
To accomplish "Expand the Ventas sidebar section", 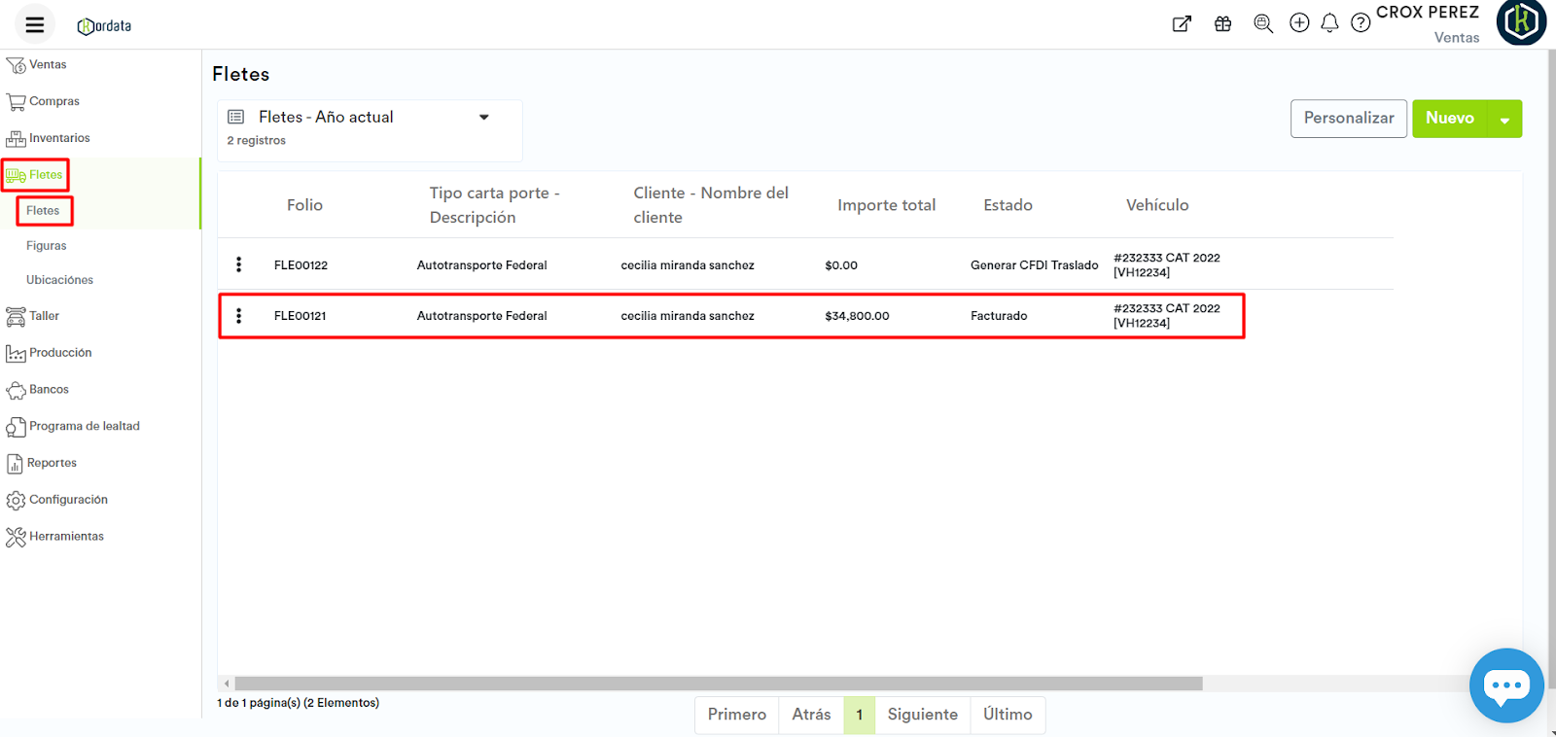I will pos(48,65).
